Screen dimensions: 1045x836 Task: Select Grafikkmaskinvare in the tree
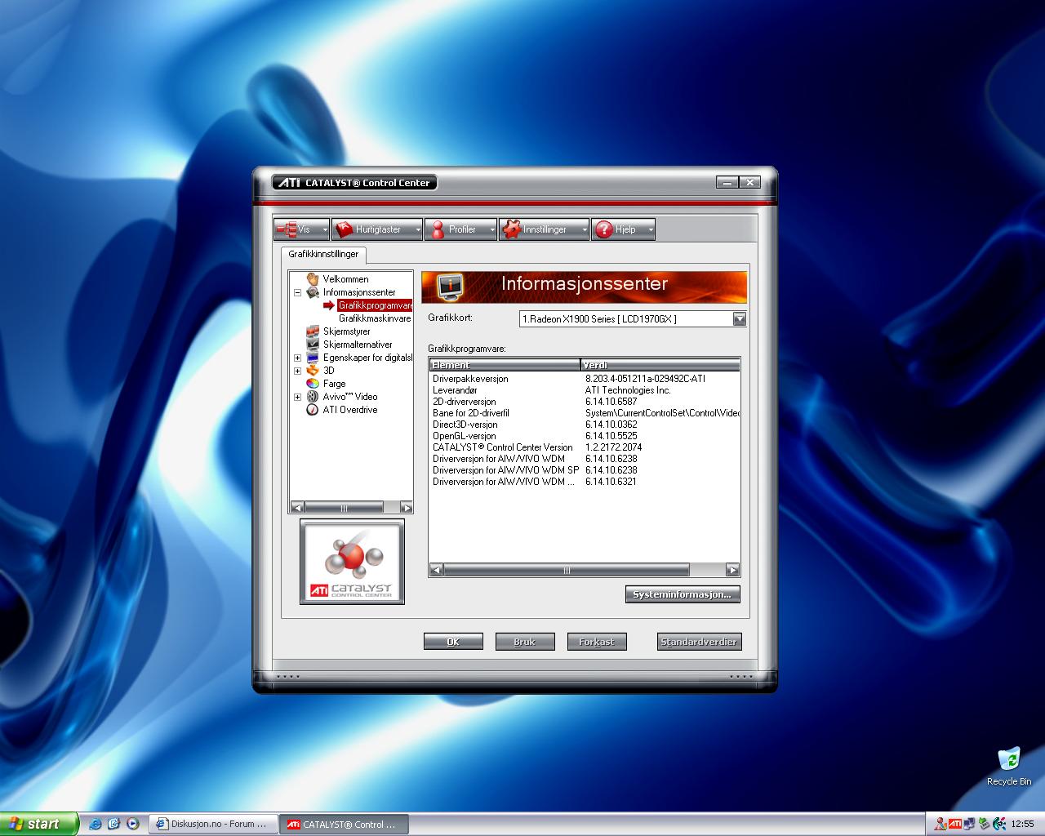pos(375,318)
